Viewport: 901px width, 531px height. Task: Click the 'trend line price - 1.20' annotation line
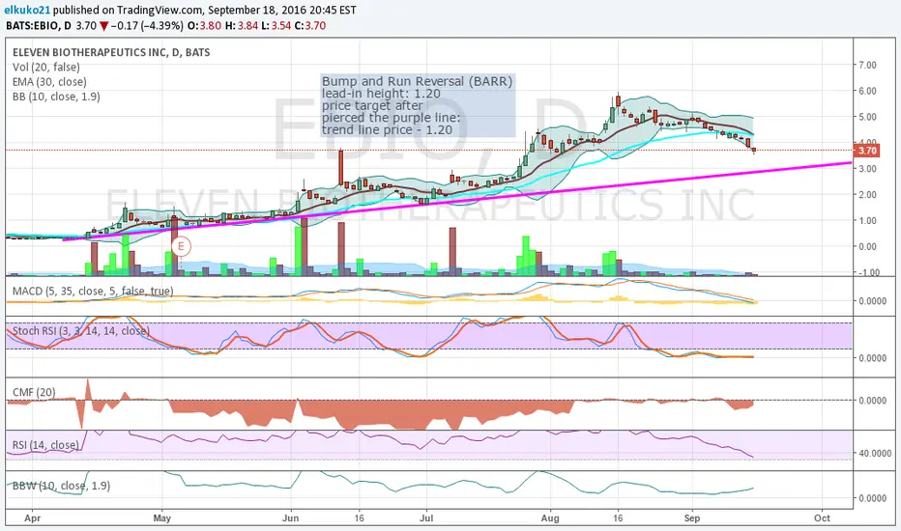point(387,129)
